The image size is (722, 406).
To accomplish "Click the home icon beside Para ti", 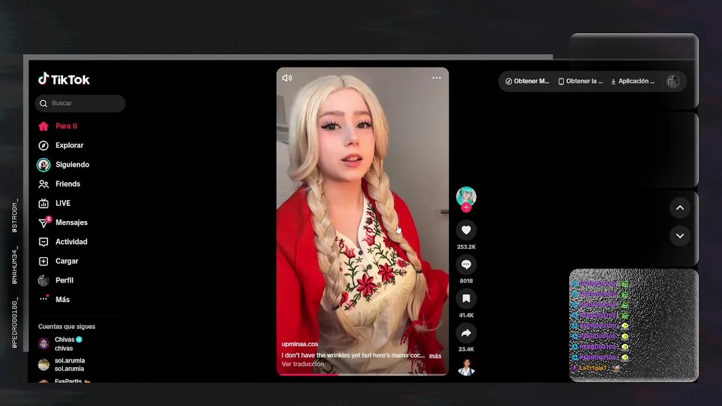I will click(x=43, y=126).
